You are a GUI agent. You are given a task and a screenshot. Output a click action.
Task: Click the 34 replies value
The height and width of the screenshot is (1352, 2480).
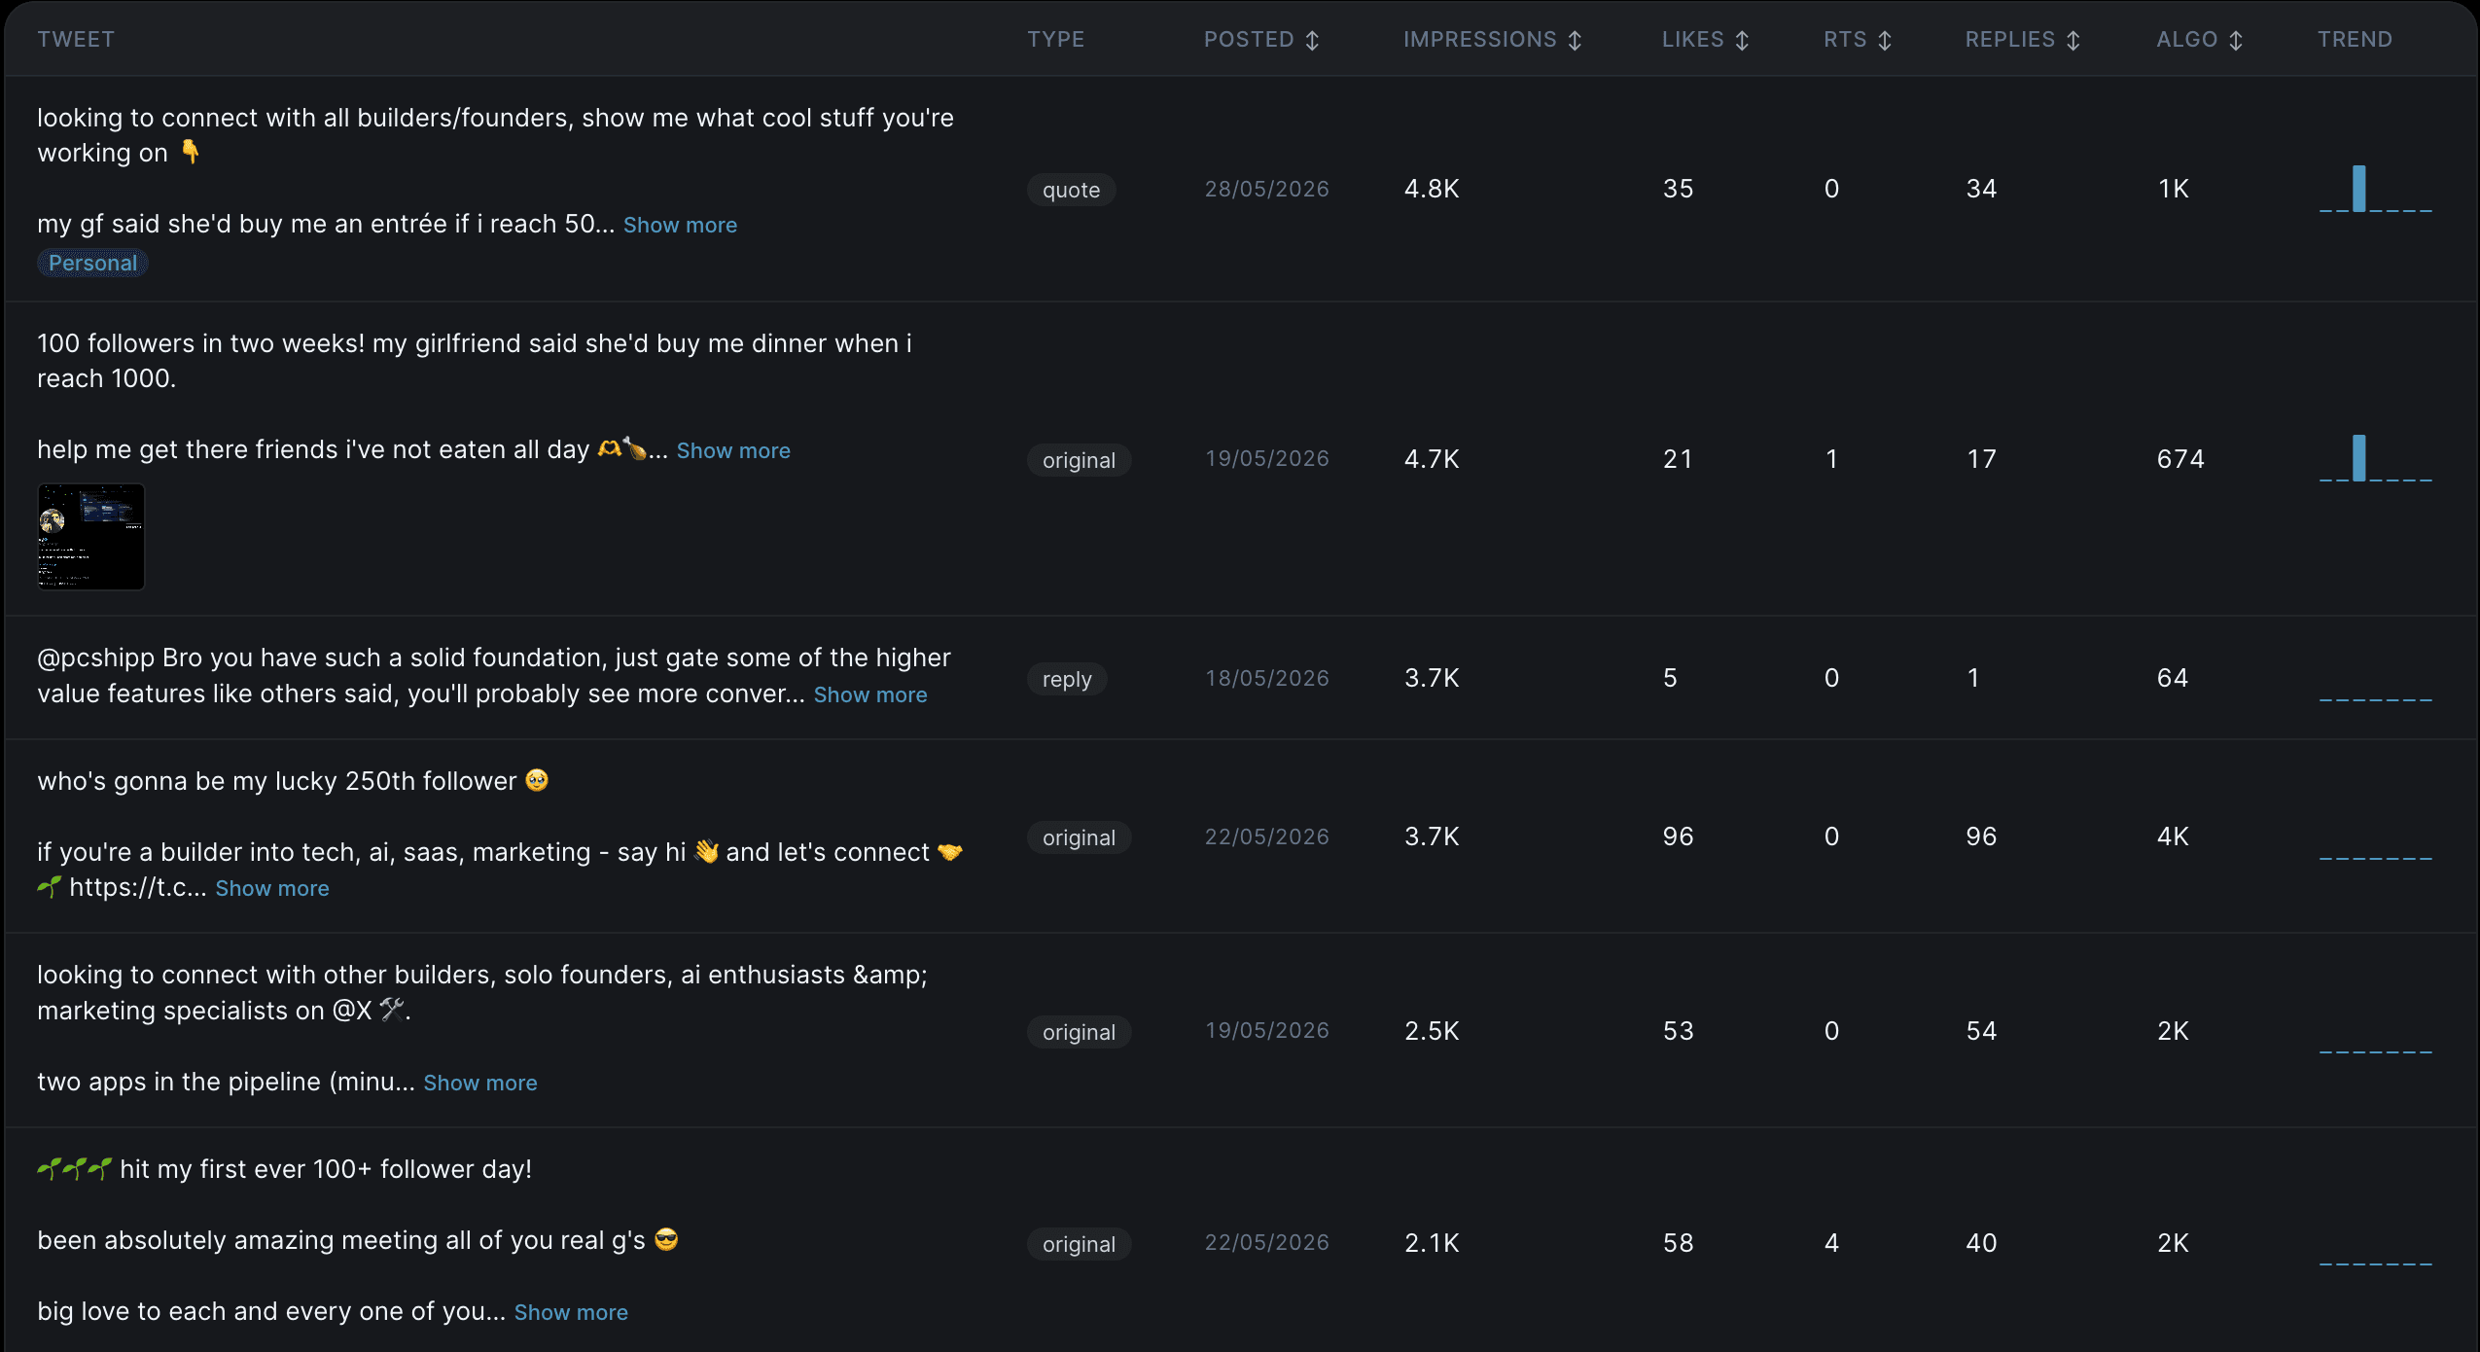[x=1981, y=190]
